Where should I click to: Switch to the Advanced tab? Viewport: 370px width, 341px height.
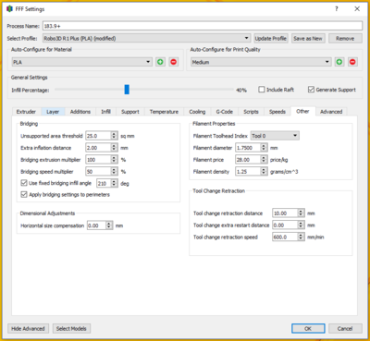click(x=331, y=112)
